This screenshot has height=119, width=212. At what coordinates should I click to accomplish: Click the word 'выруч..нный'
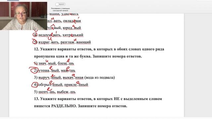coord(50,78)
